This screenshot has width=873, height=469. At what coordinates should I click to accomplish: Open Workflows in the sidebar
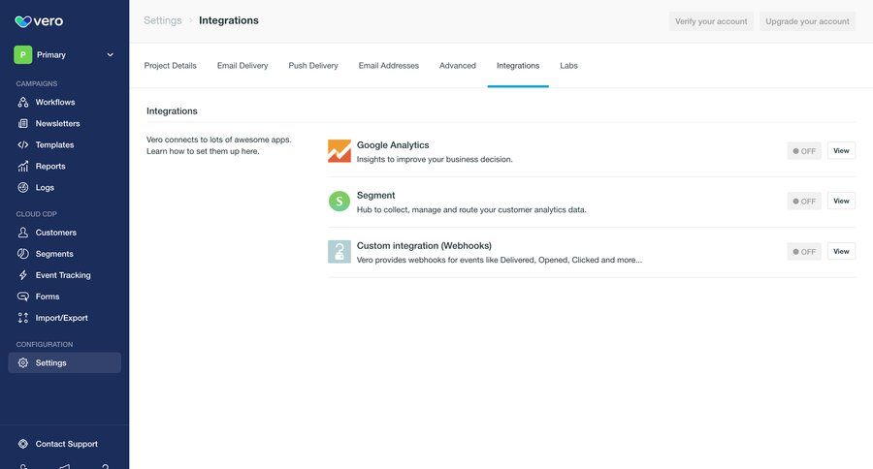click(x=55, y=103)
